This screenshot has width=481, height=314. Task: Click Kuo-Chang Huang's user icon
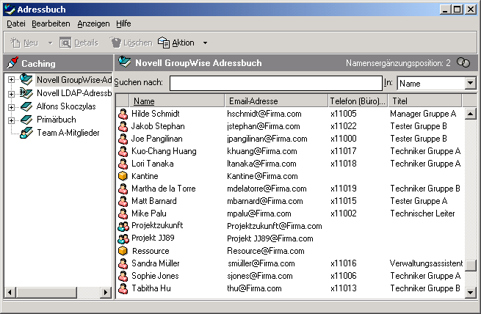123,151
